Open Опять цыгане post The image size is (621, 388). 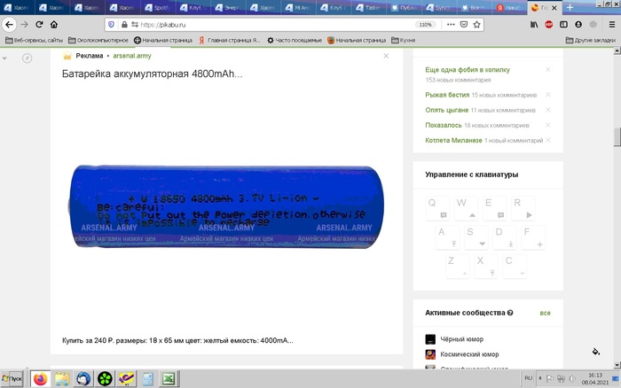click(447, 110)
